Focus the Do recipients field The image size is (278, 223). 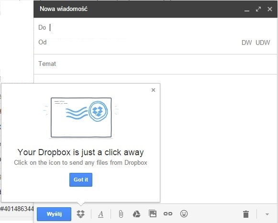tap(156, 28)
